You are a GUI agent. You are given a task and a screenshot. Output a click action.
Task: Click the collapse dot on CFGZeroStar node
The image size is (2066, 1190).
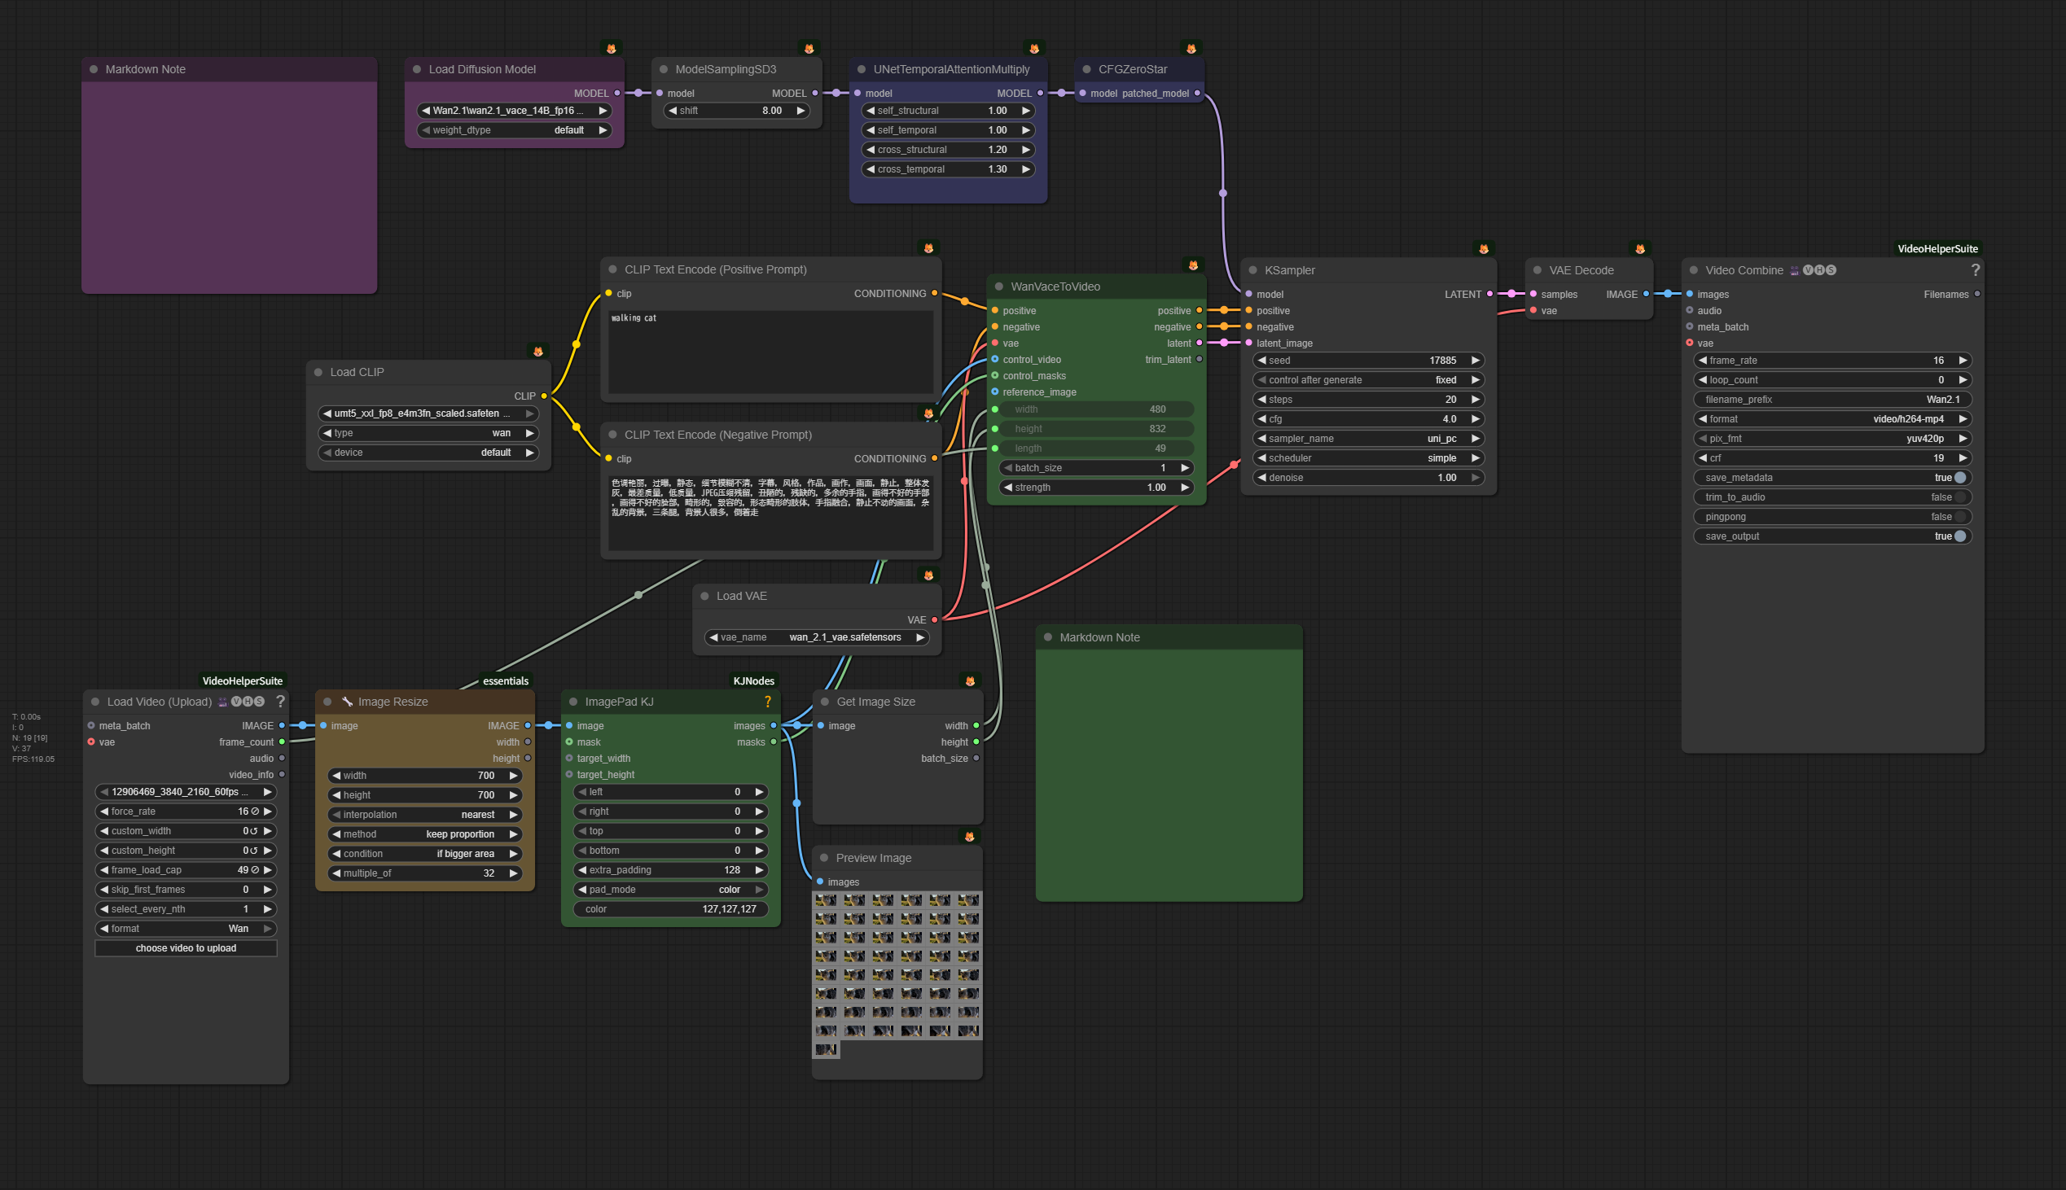(x=1086, y=69)
